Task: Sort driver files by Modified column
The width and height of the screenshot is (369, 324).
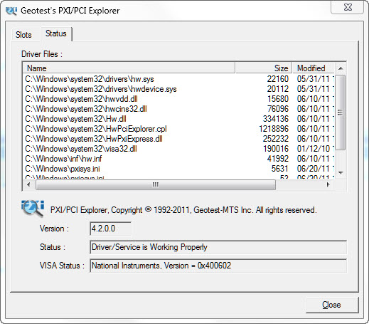Action: 314,68
